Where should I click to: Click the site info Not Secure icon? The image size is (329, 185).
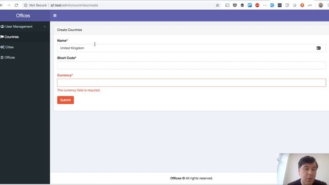[x=26, y=5]
